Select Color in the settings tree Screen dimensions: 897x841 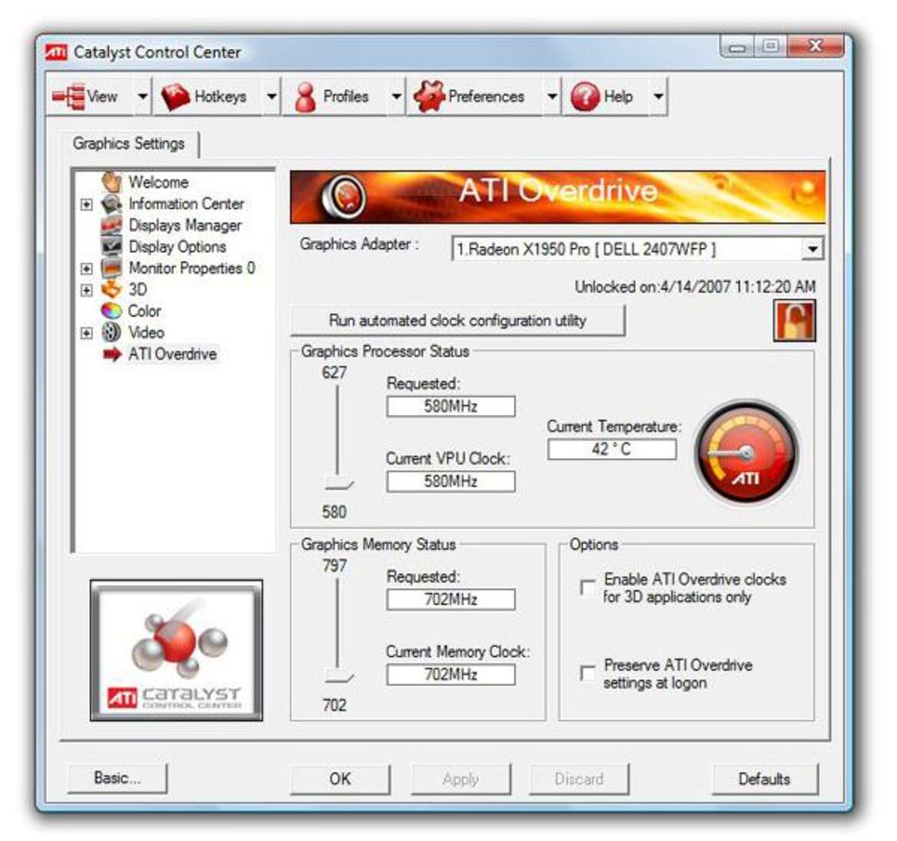tap(144, 311)
